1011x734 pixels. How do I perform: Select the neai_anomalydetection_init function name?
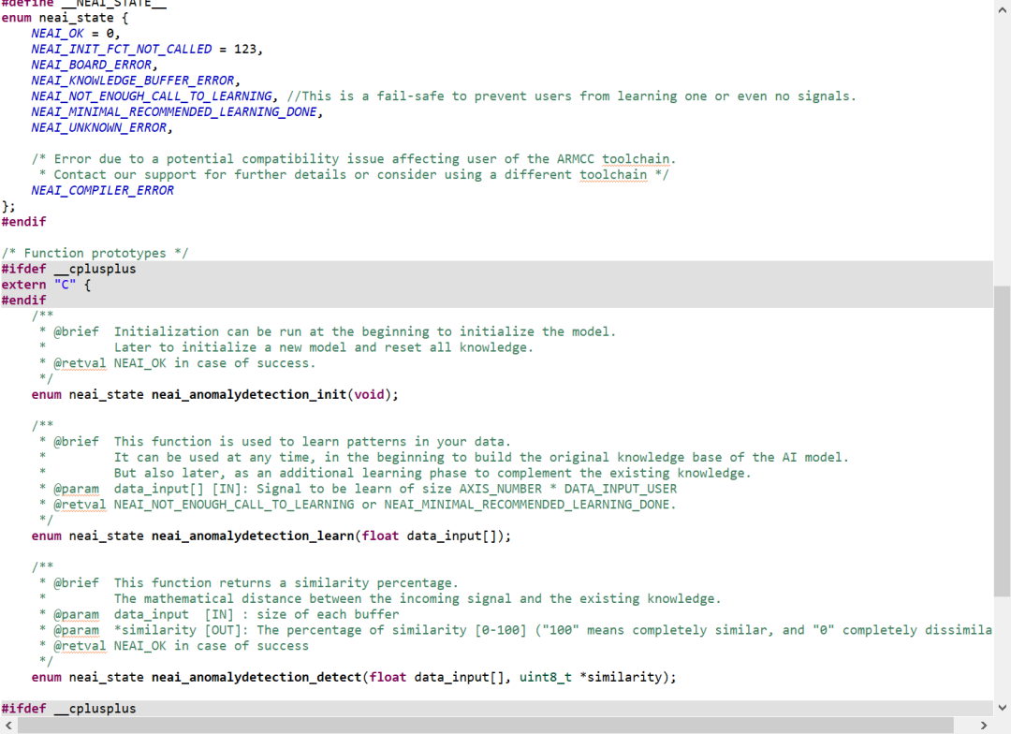tap(248, 394)
